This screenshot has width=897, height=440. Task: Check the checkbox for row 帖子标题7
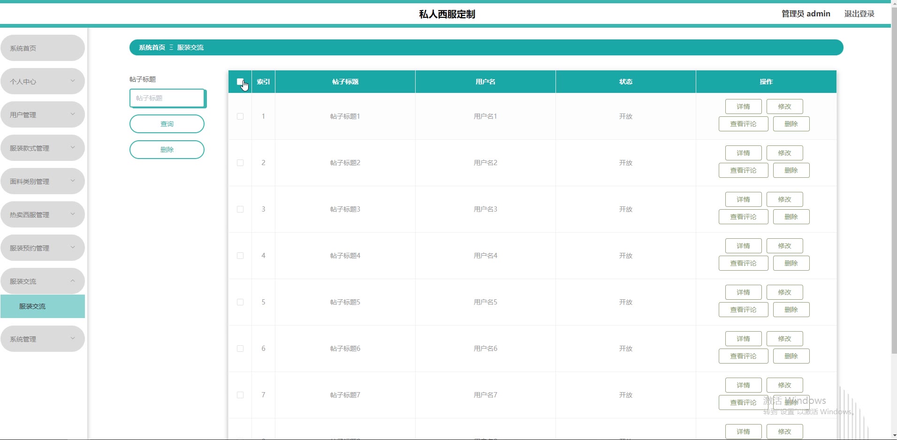pos(240,395)
